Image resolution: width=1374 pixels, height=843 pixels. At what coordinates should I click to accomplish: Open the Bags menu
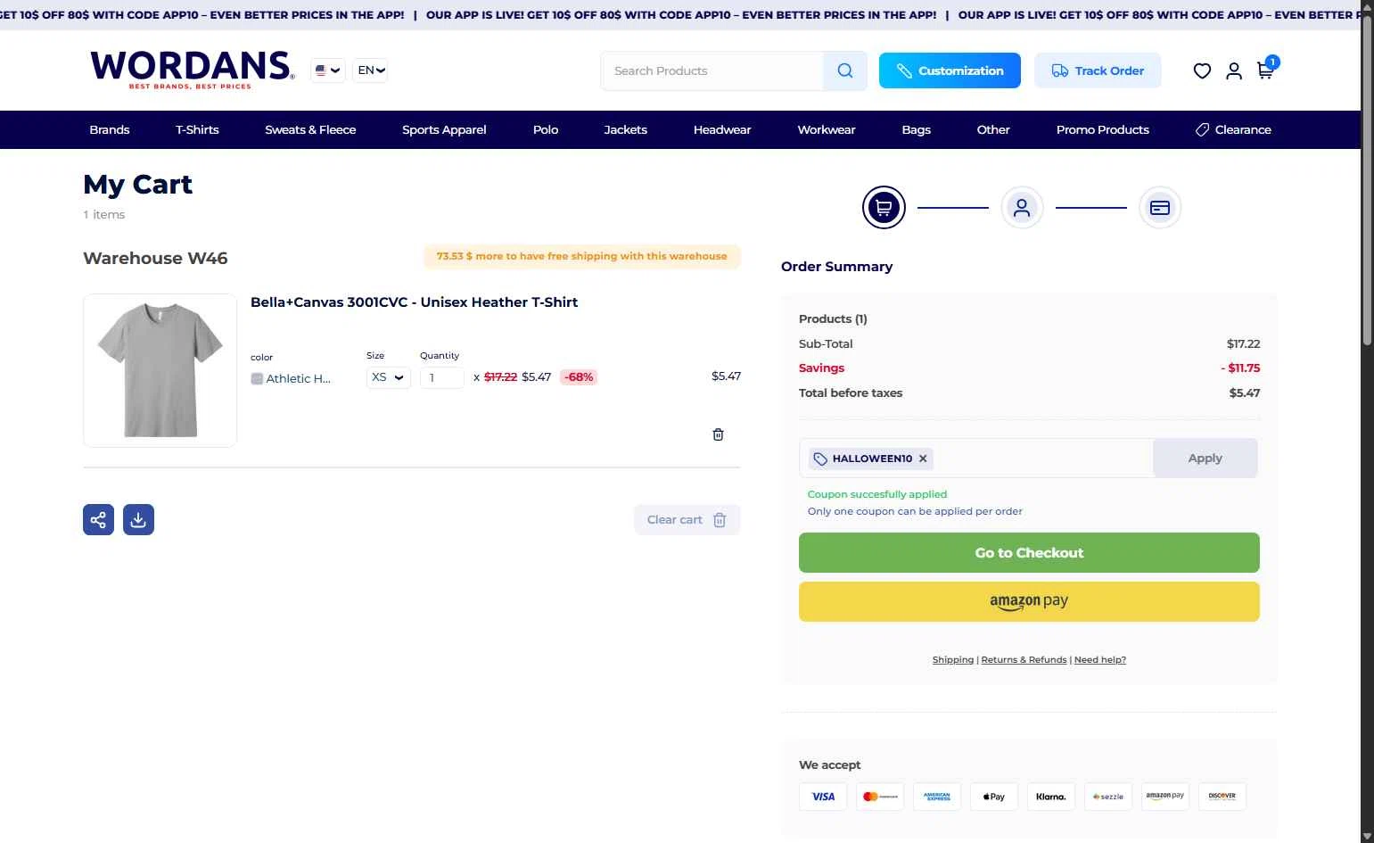click(916, 129)
